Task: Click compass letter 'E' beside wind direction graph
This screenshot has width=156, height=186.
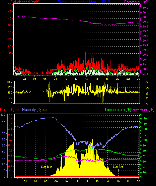Action: tap(147, 99)
